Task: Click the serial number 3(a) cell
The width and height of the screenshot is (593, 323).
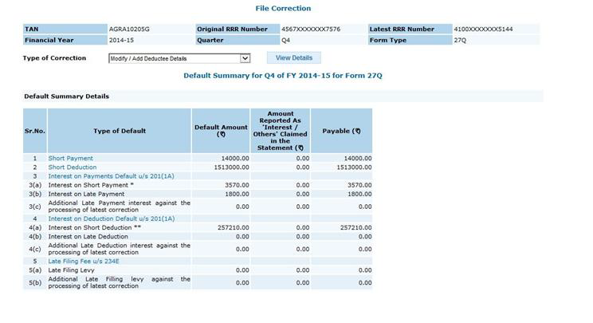Action: point(35,185)
